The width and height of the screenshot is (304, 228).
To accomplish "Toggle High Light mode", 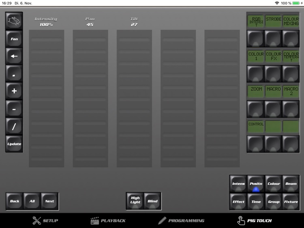I will pyautogui.click(x=135, y=201).
